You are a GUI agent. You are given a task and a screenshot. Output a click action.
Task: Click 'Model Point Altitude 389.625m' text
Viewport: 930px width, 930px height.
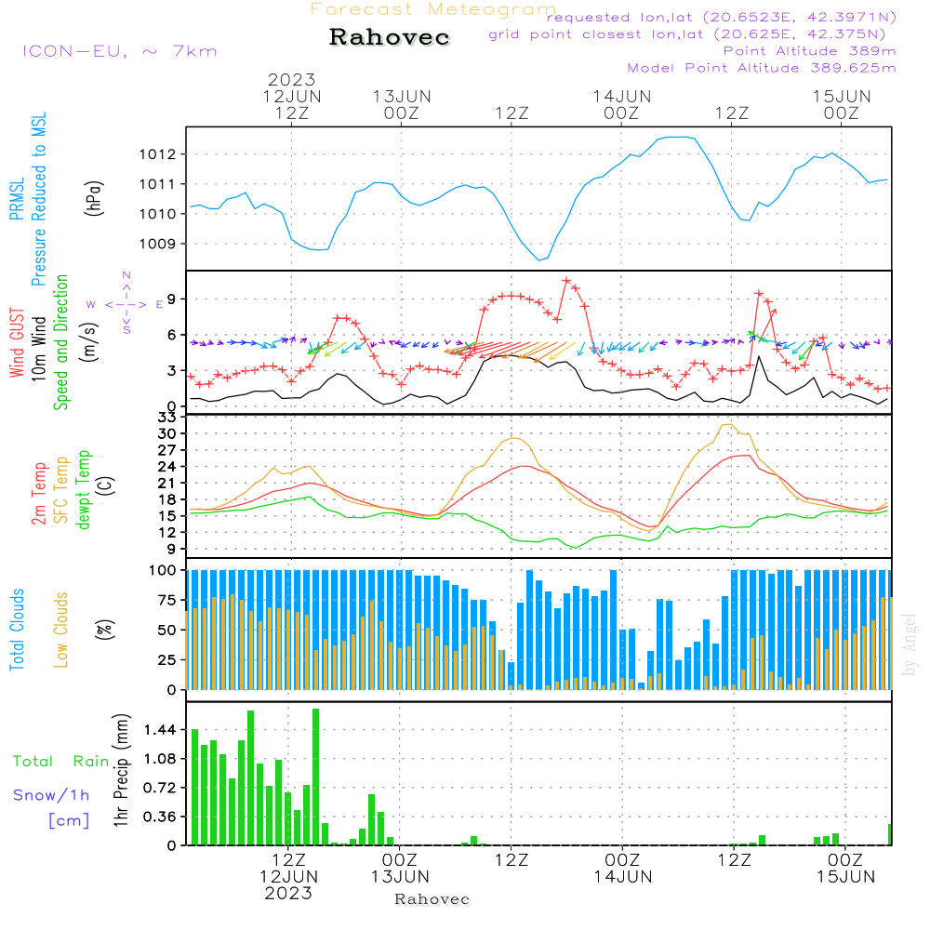click(762, 68)
